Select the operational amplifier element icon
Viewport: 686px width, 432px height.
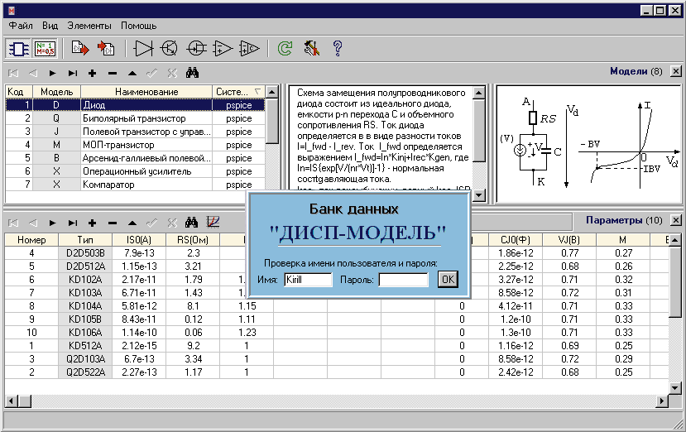pos(223,49)
